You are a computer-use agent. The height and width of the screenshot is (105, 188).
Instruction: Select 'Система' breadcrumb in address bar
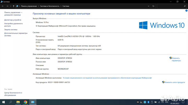click(66, 6)
